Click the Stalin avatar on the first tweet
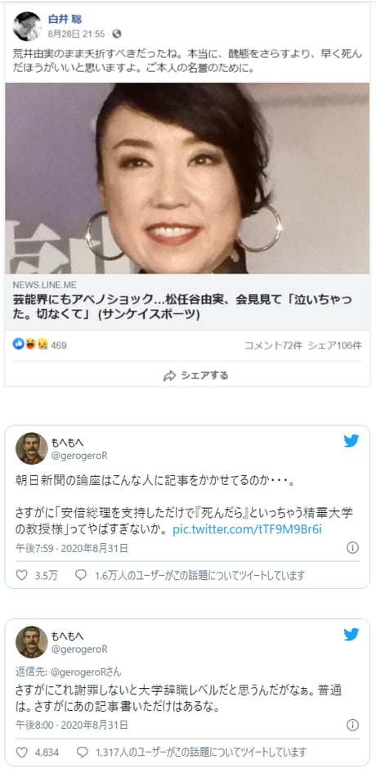The image size is (376, 773). tap(32, 448)
